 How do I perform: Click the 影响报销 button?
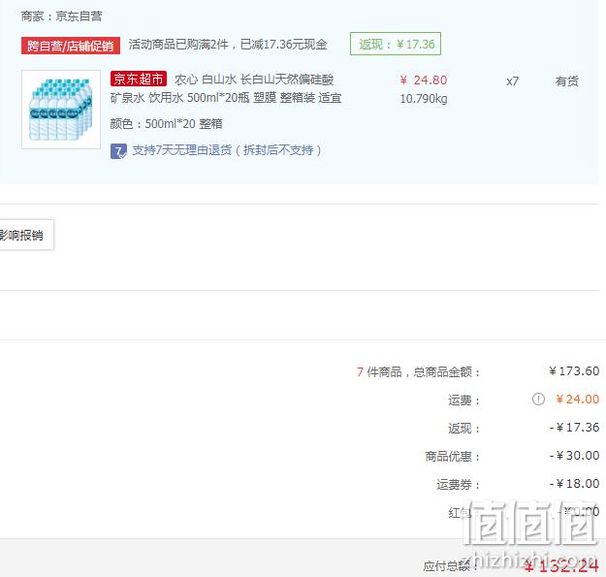pyautogui.click(x=25, y=235)
